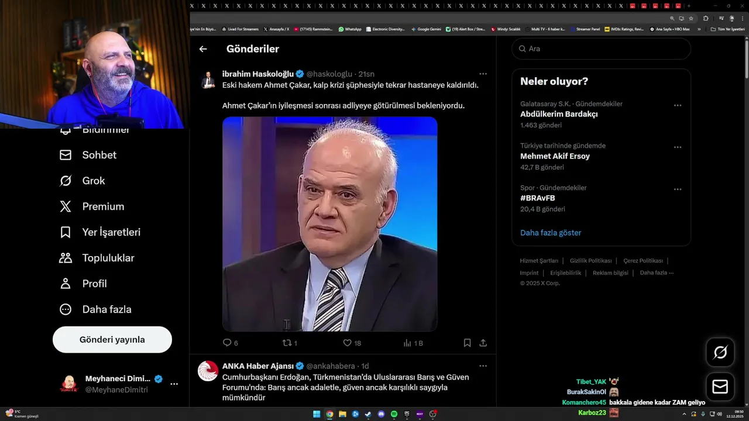Open Yer İşaretleri bookmarks
749x421 pixels.
click(x=100, y=232)
